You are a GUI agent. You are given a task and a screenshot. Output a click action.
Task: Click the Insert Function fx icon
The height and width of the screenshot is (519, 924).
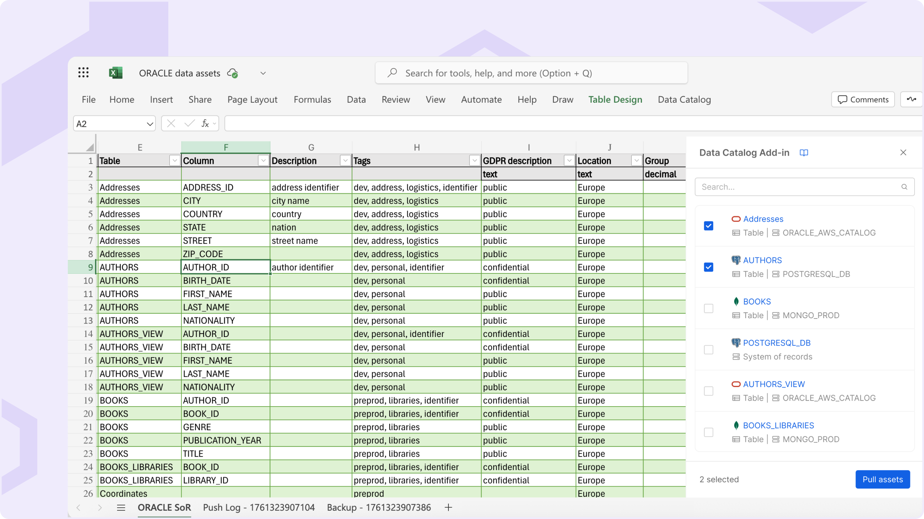pyautogui.click(x=204, y=123)
